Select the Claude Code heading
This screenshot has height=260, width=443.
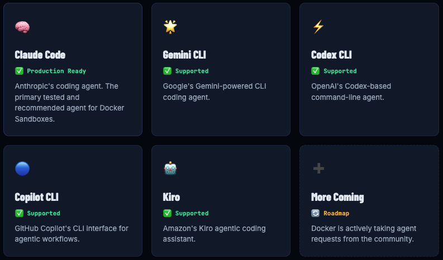(x=40, y=55)
